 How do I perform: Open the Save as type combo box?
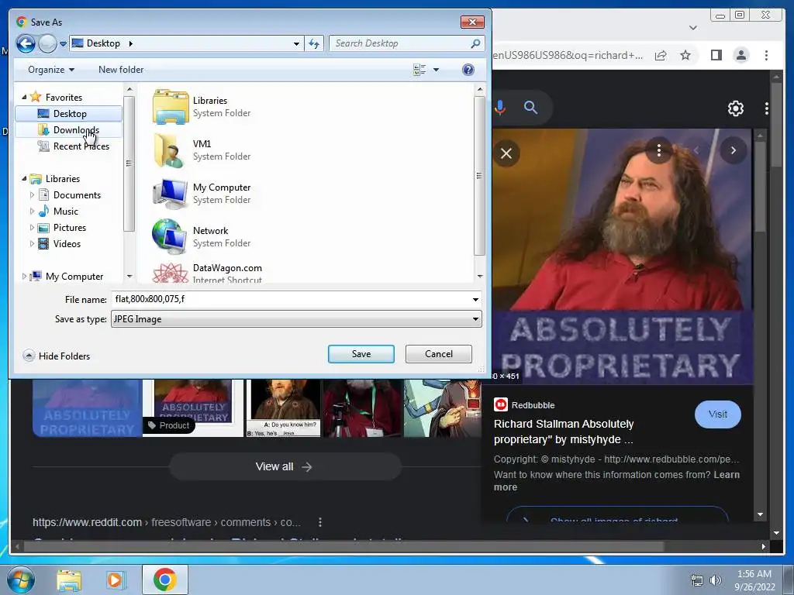296,318
